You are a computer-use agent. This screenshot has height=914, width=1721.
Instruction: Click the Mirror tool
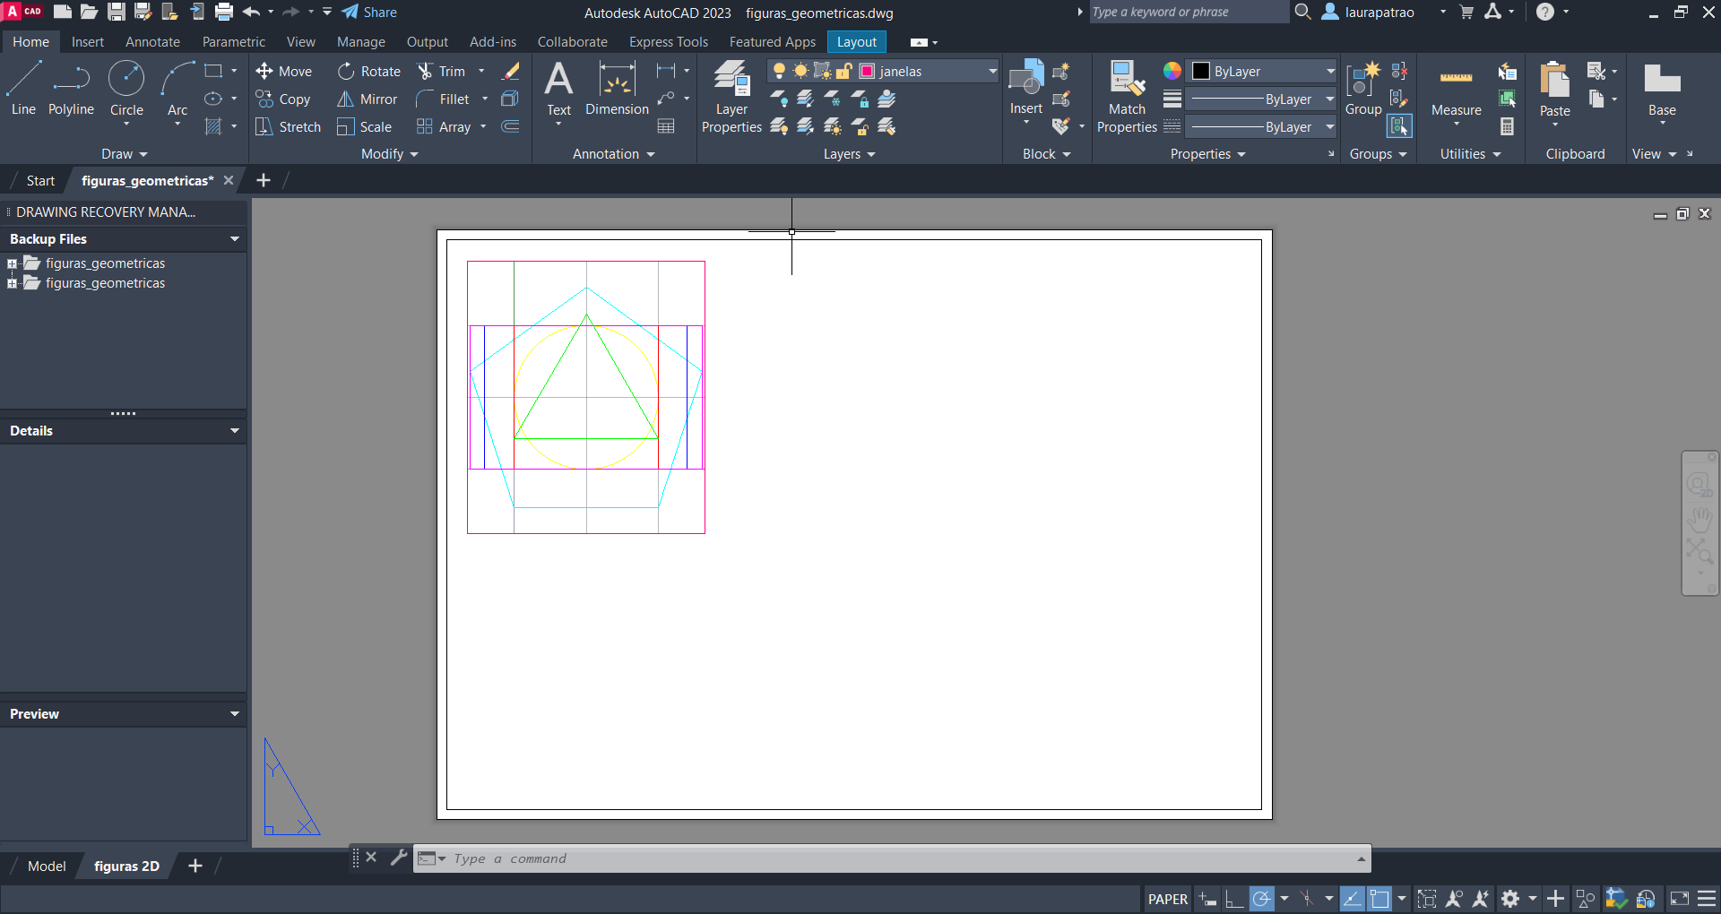368,99
